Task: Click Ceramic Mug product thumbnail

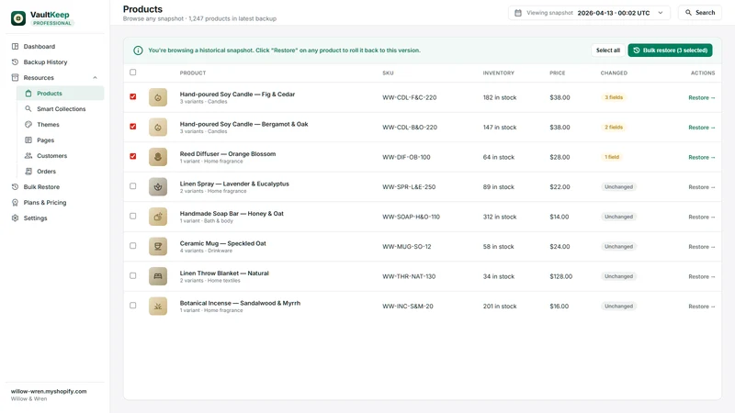Action: pyautogui.click(x=158, y=246)
